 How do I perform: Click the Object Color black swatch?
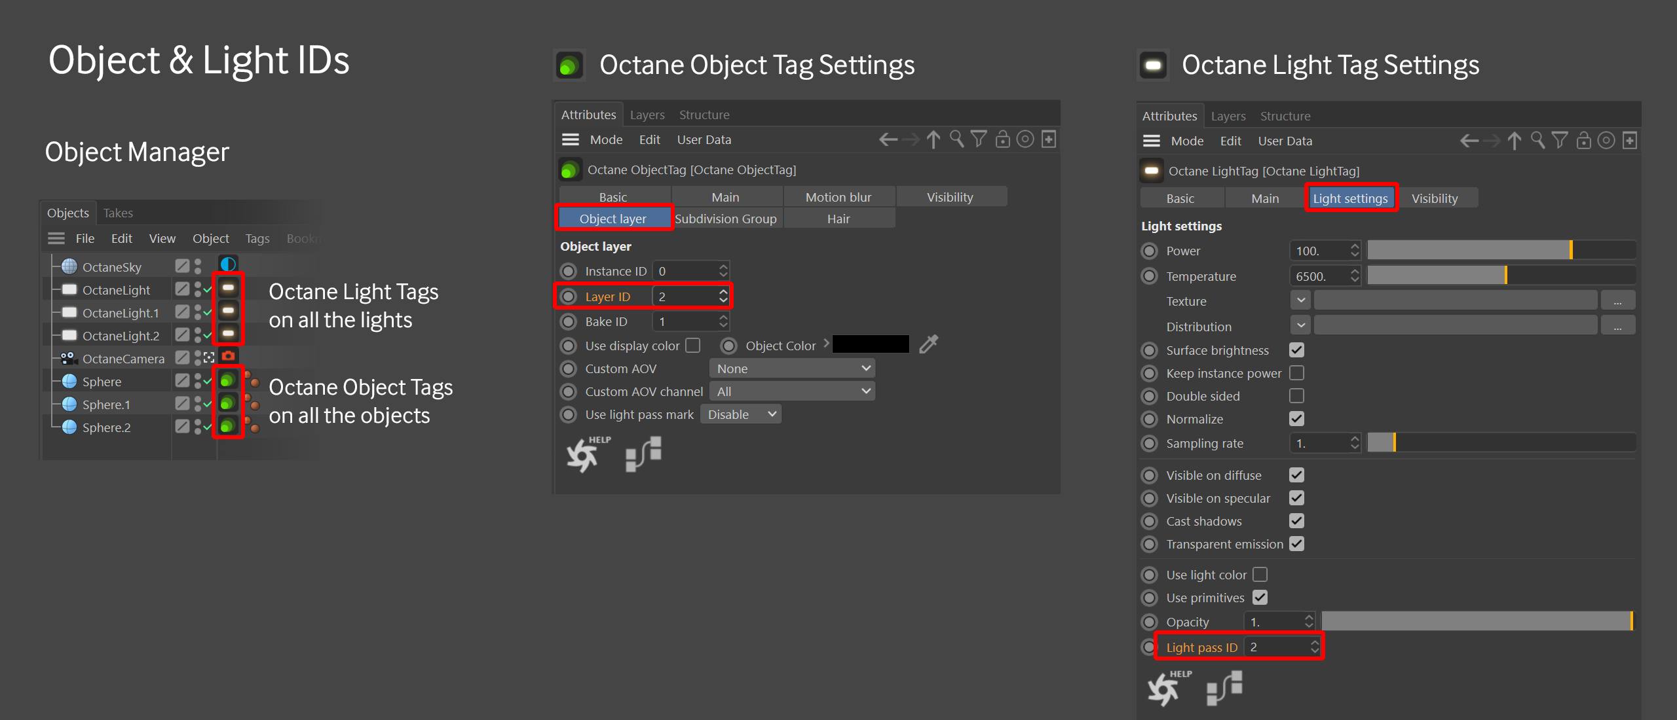pos(871,344)
